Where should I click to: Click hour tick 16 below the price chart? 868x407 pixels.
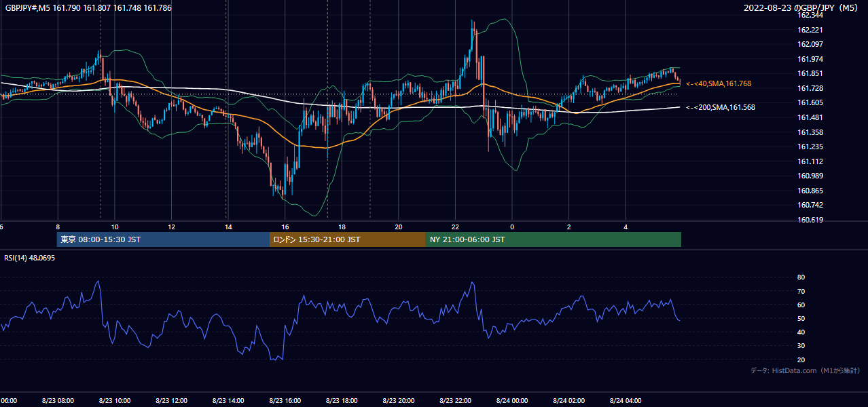285,227
